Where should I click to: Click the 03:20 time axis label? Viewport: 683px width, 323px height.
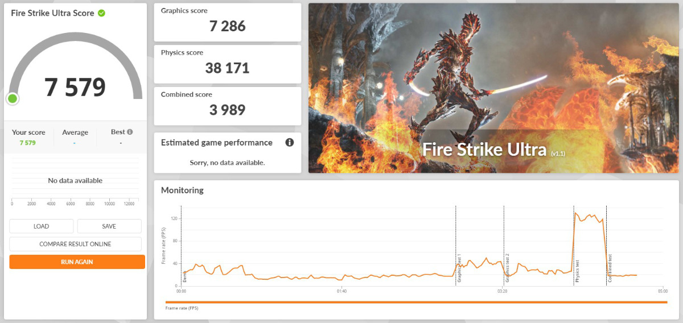point(502,291)
